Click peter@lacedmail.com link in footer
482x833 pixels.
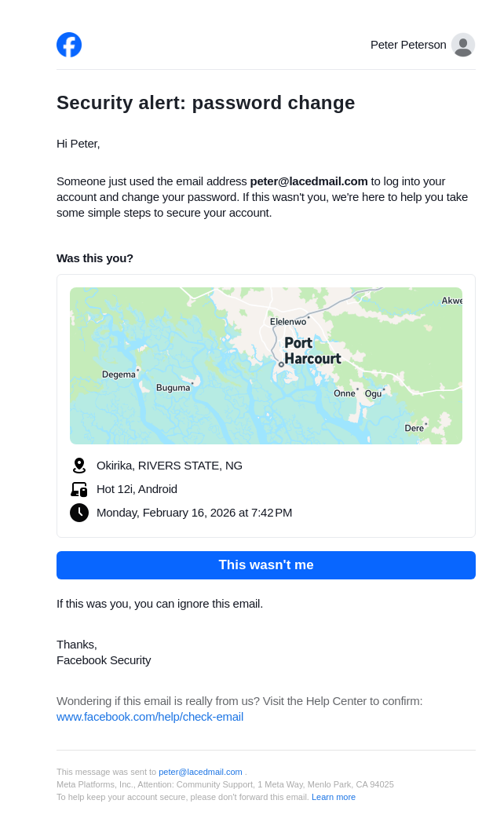point(200,772)
